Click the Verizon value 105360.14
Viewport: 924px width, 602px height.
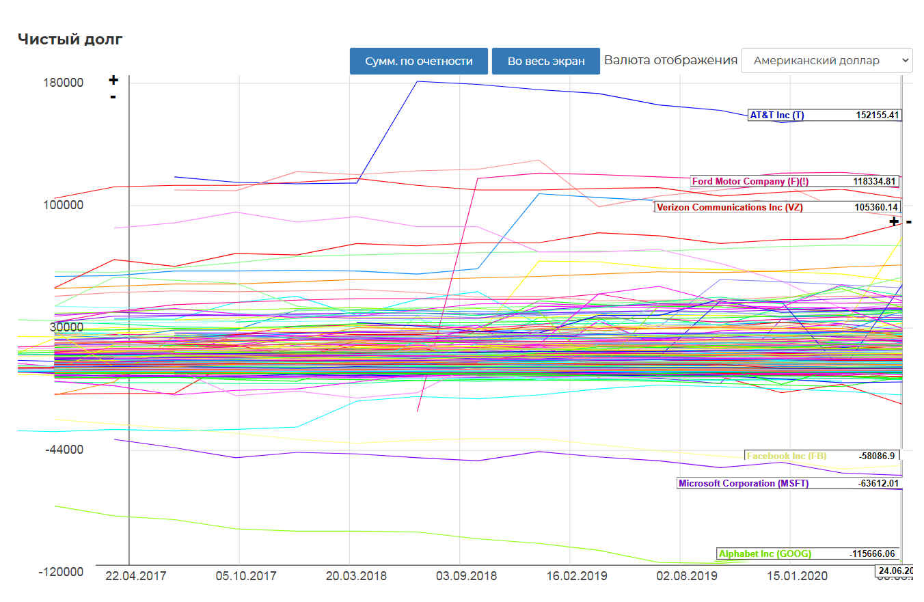tap(875, 207)
